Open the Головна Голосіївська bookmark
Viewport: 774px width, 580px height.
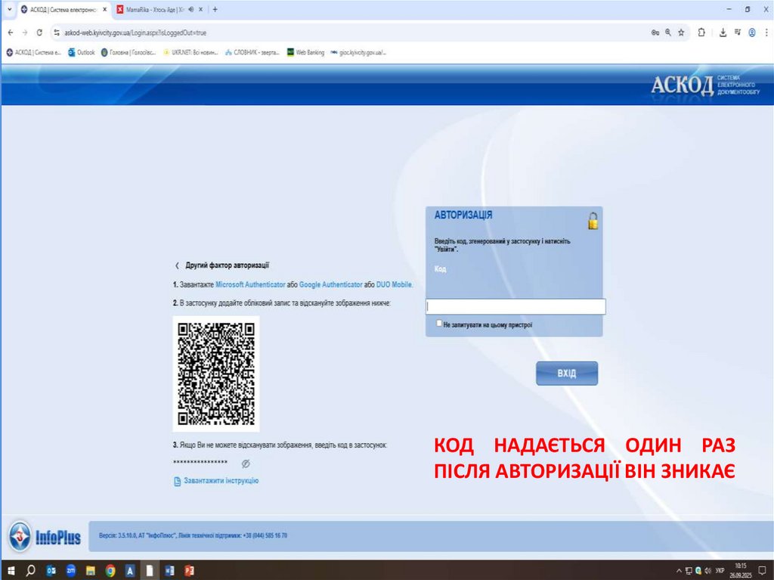pos(128,52)
